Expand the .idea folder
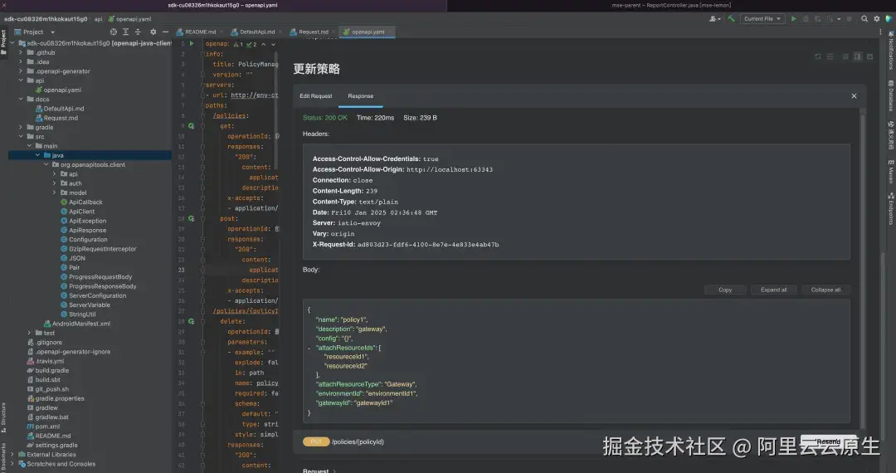 tap(21, 61)
